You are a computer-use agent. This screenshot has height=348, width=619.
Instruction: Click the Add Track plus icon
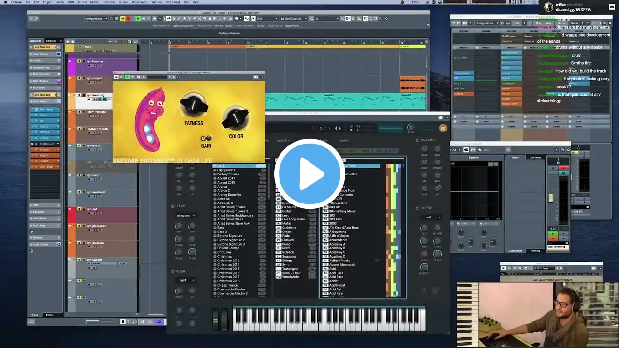tap(68, 41)
